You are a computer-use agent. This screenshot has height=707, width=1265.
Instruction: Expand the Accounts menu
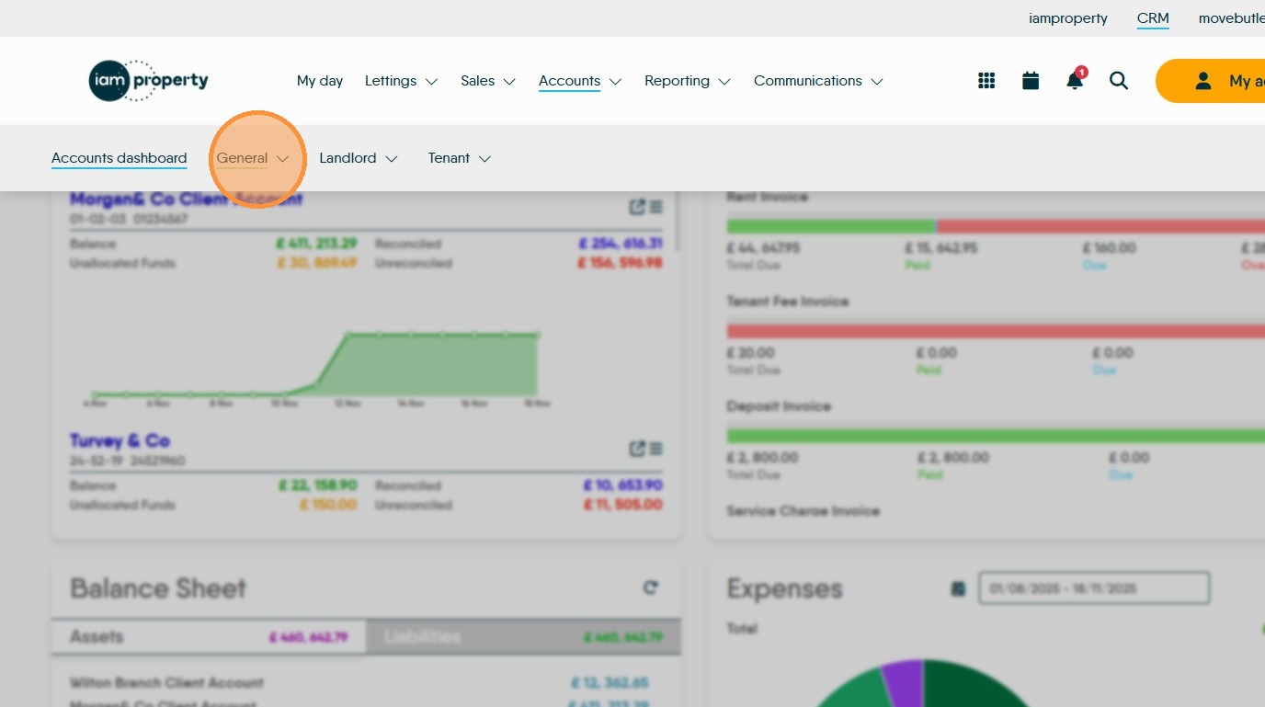coord(580,81)
